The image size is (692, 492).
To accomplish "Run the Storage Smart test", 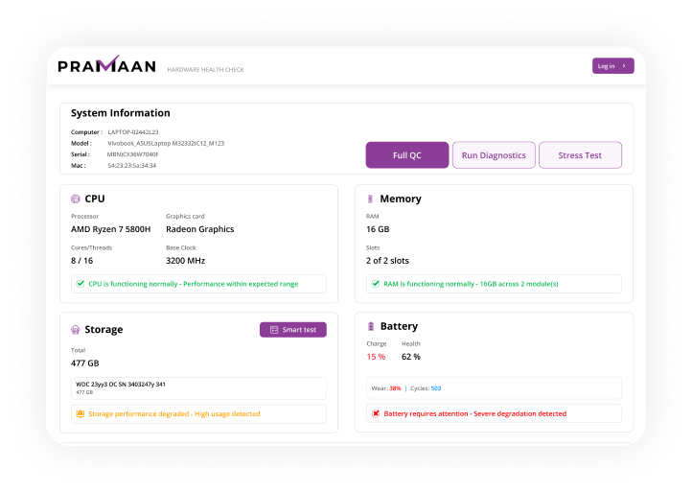I will coord(293,330).
